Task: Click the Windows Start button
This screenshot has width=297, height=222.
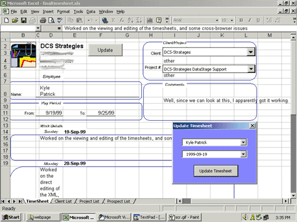Action: [11, 217]
